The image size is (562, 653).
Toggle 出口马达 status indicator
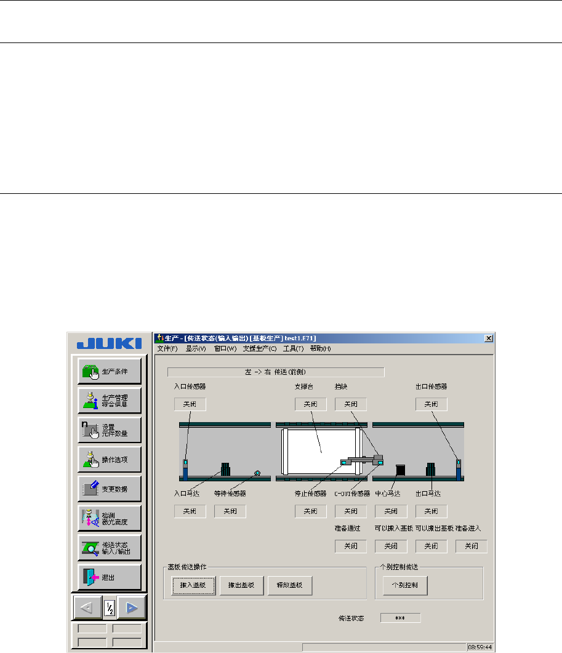[x=431, y=511]
